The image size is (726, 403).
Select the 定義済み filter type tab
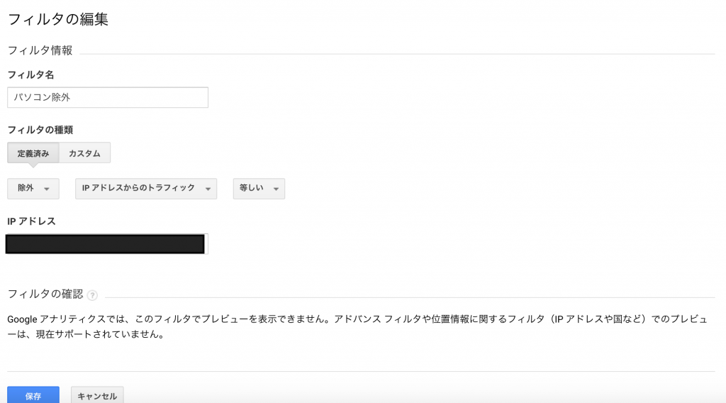tap(33, 153)
